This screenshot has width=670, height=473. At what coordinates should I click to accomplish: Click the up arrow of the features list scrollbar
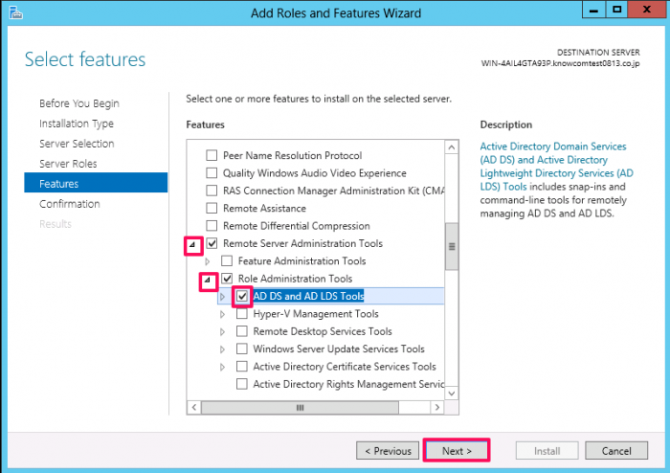(x=452, y=147)
